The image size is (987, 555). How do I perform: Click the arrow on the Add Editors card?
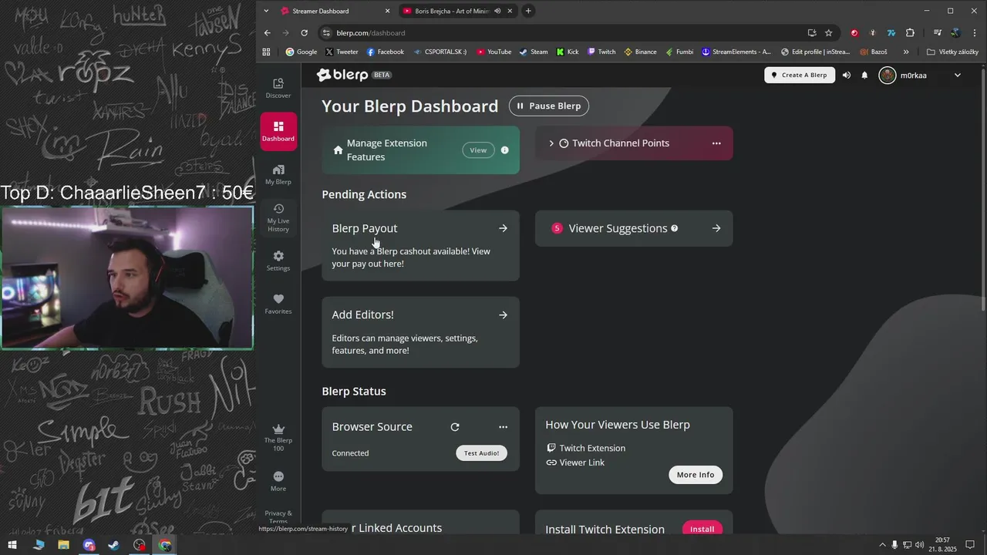503,314
